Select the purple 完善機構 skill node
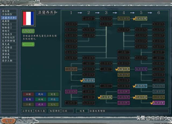Image resolution: width=172 pixels, height=124 pixels. pos(71,92)
